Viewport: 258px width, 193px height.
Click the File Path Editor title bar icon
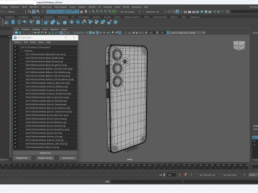click(15, 38)
